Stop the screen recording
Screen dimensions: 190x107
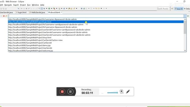(62, 92)
